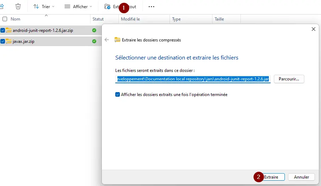Click the green sync status of android-junit-report
The height and width of the screenshot is (186, 321).
(94, 30)
